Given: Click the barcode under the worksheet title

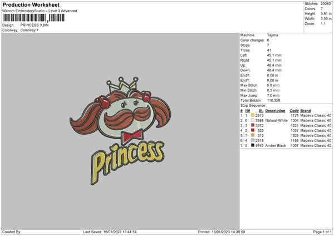Looking at the screenshot, I should [33, 18].
